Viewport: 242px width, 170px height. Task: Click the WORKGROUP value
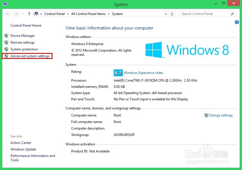[x=124, y=135]
